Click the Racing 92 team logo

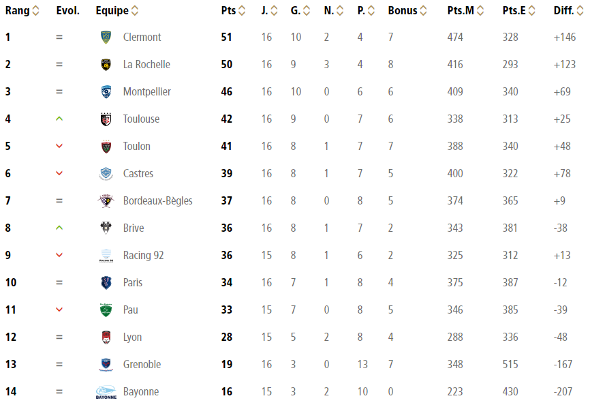(106, 255)
